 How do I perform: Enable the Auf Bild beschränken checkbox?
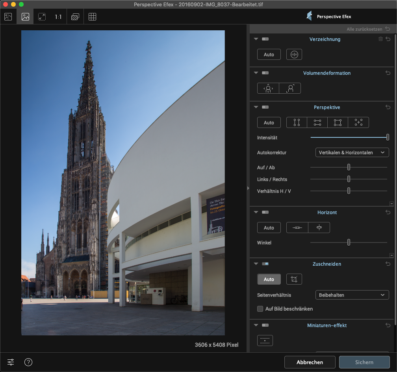click(260, 309)
